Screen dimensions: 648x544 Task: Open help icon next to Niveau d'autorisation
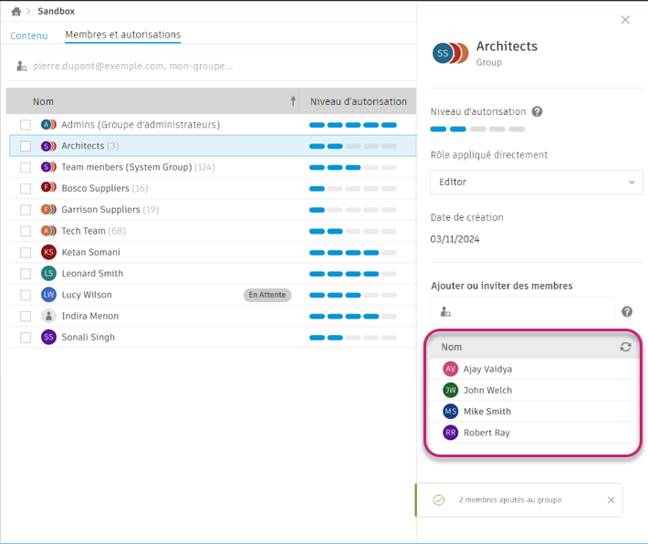[537, 111]
